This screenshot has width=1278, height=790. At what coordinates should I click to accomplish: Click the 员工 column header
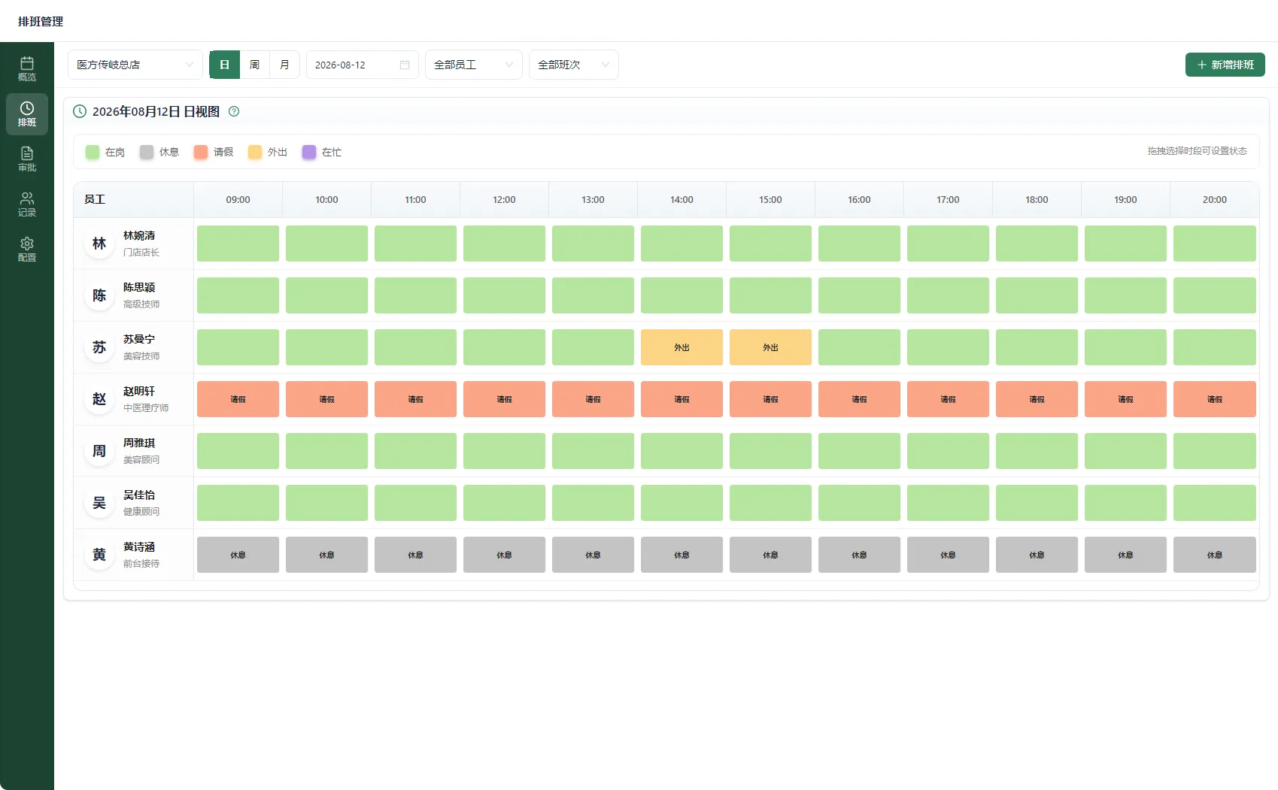[x=134, y=200]
